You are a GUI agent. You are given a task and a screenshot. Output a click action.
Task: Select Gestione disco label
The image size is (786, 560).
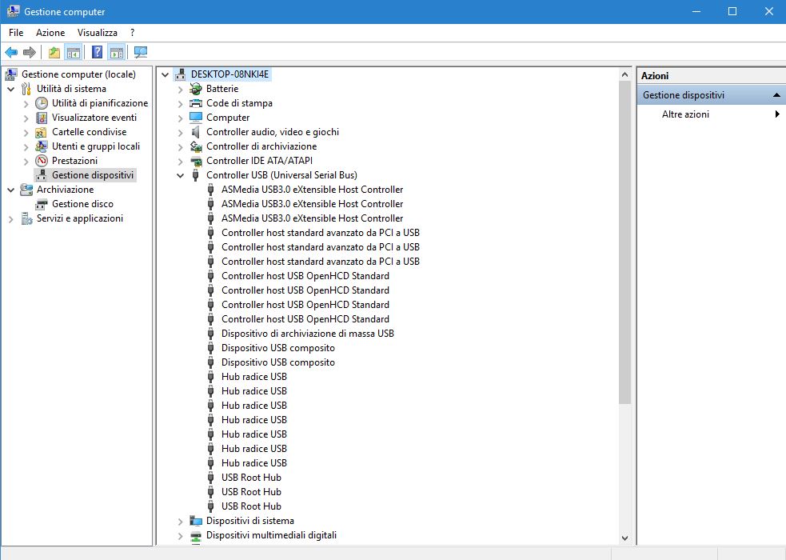click(82, 204)
